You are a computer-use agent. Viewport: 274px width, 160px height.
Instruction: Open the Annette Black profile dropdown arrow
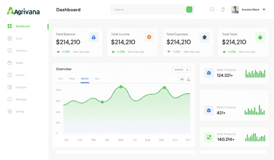coord(264,10)
